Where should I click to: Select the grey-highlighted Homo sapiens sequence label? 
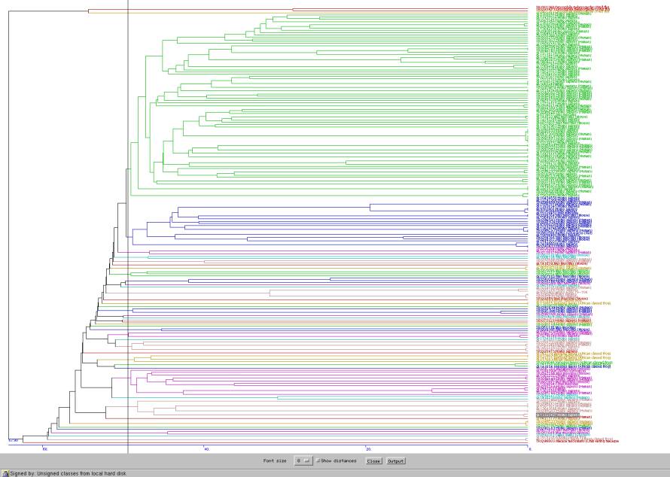pyautogui.click(x=558, y=415)
